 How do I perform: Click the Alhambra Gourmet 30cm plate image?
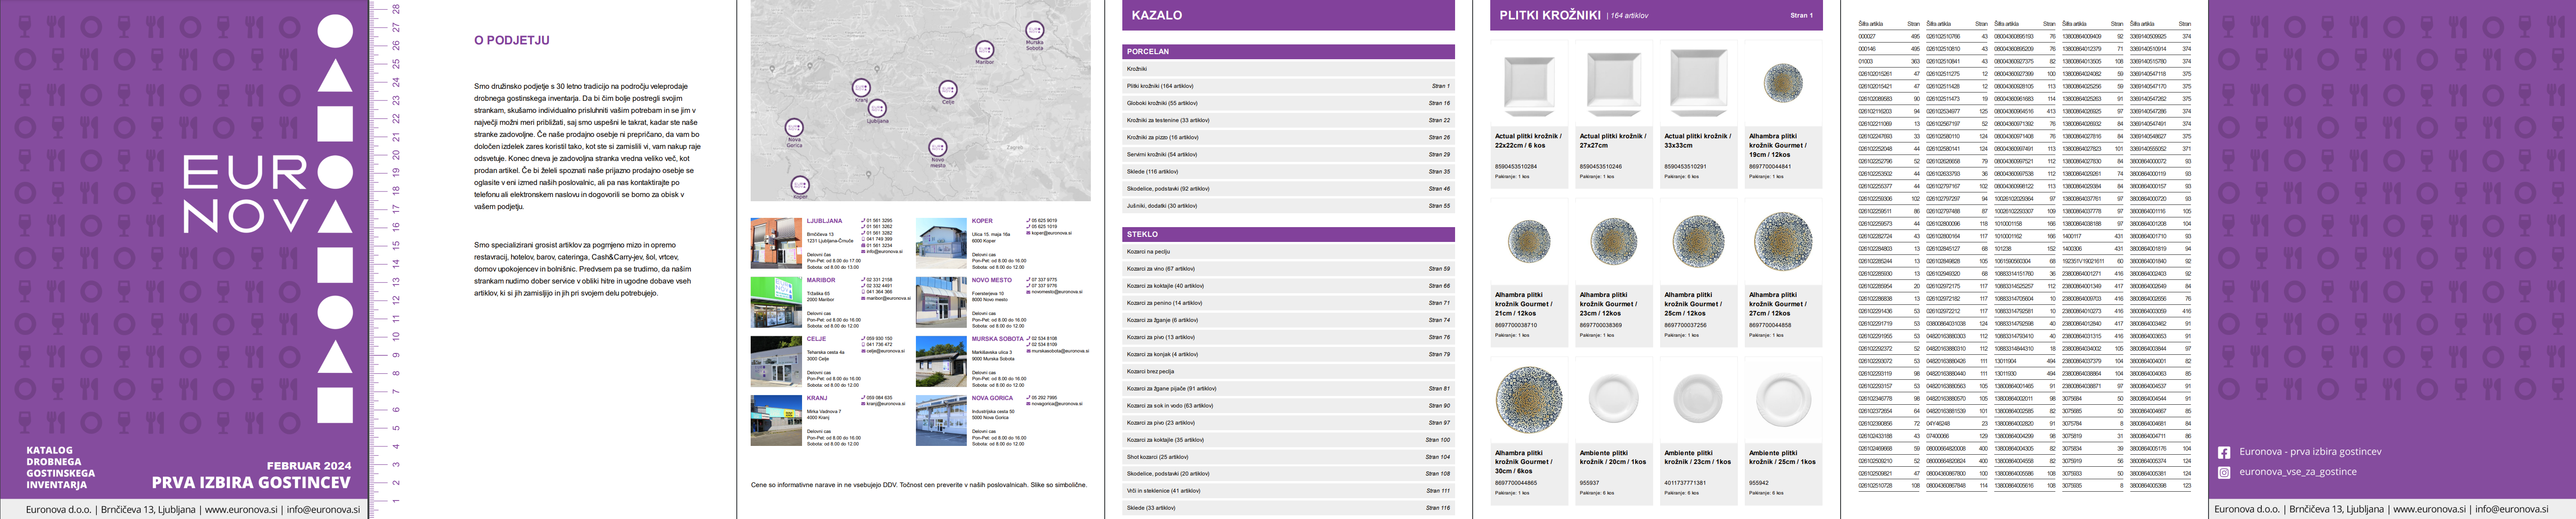pos(1528,399)
